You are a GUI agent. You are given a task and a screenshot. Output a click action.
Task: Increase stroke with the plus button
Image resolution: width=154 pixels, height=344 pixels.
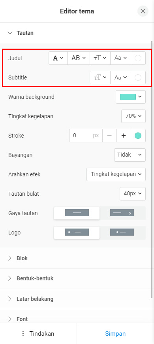(x=124, y=136)
